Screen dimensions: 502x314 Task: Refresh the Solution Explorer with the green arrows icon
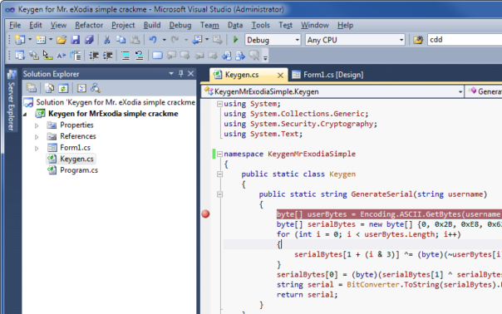click(x=63, y=88)
